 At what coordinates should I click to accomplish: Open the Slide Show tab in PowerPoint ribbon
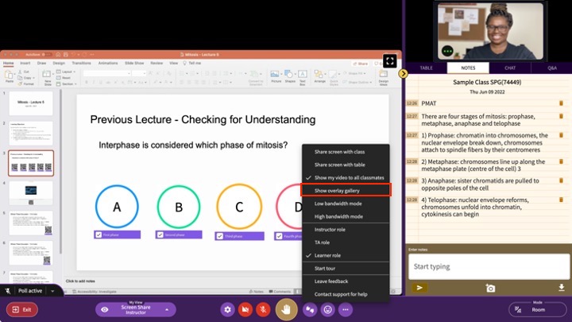(134, 63)
